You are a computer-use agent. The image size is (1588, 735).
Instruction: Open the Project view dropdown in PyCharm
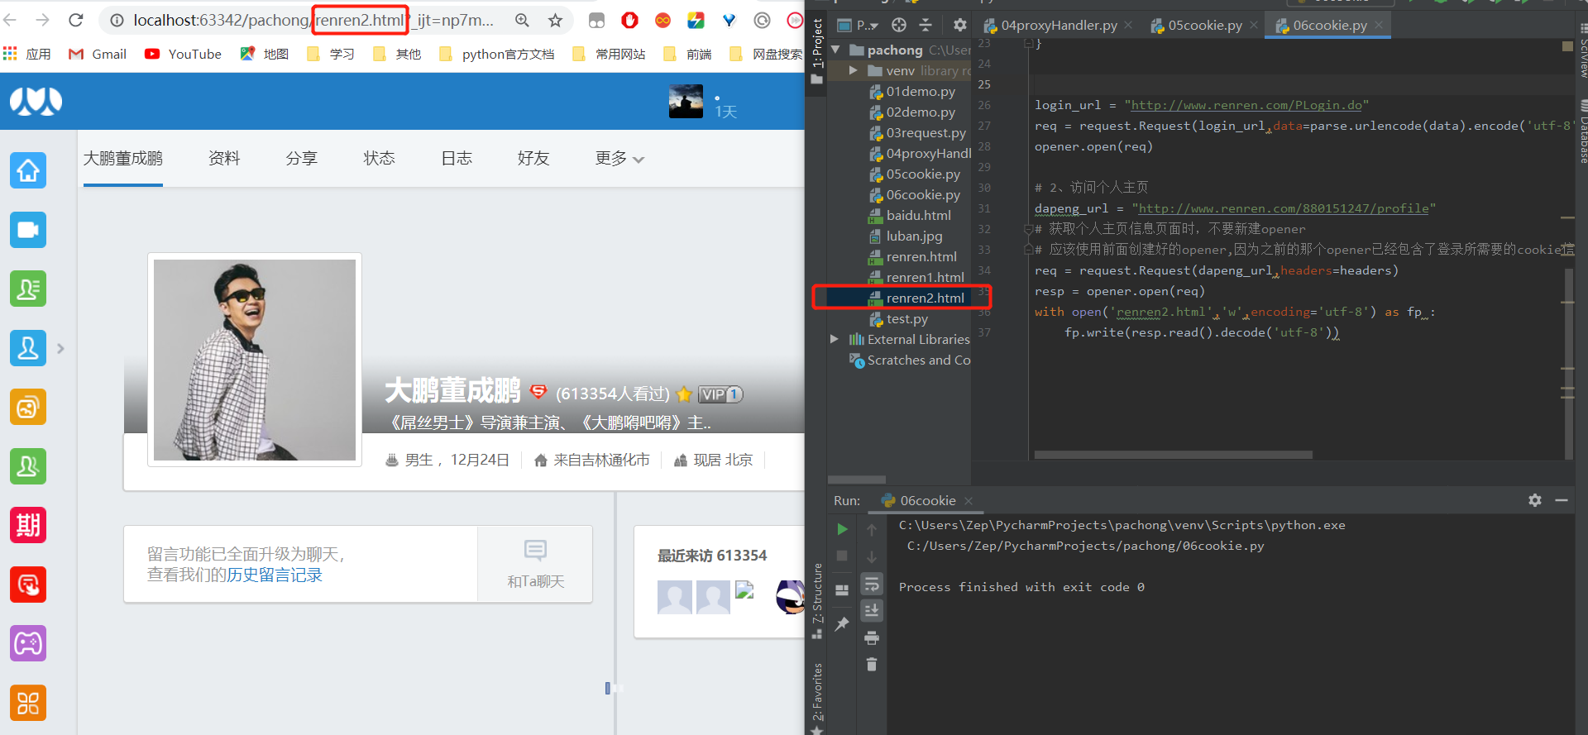(859, 25)
